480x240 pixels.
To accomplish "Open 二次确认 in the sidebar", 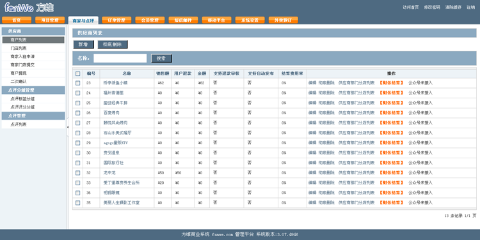I will [x=33, y=82].
